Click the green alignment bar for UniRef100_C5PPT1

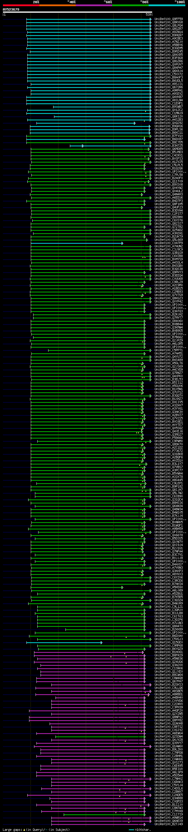pos(100,350)
